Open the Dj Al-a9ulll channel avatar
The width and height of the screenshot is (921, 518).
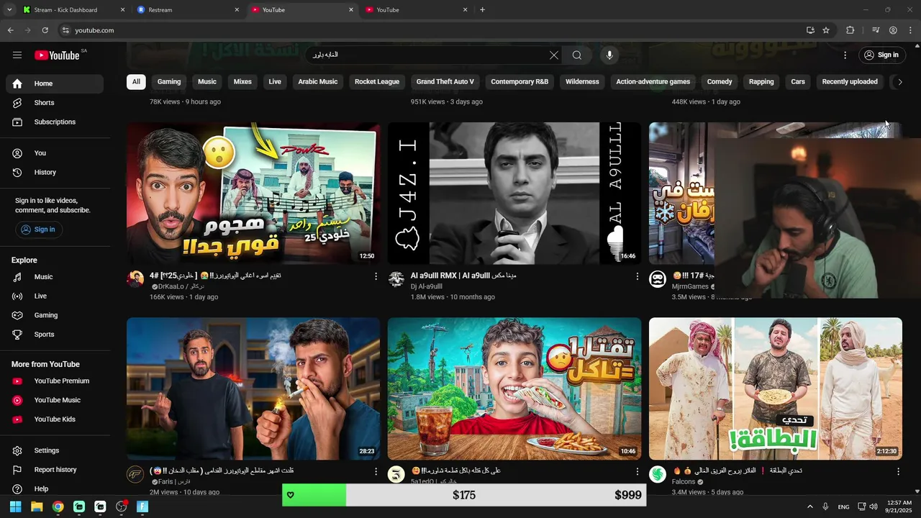point(396,279)
